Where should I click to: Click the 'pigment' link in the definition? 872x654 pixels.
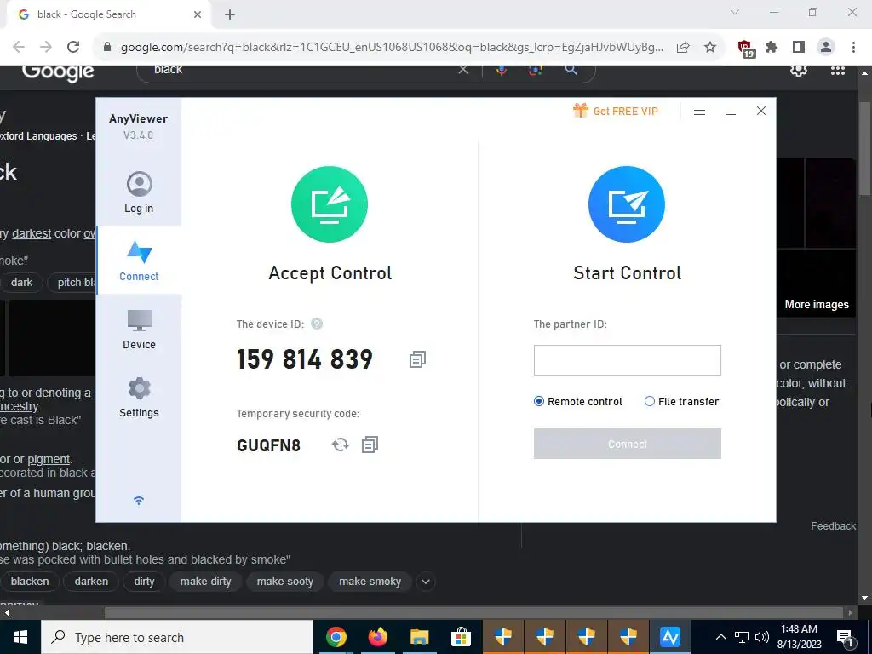pyautogui.click(x=49, y=459)
